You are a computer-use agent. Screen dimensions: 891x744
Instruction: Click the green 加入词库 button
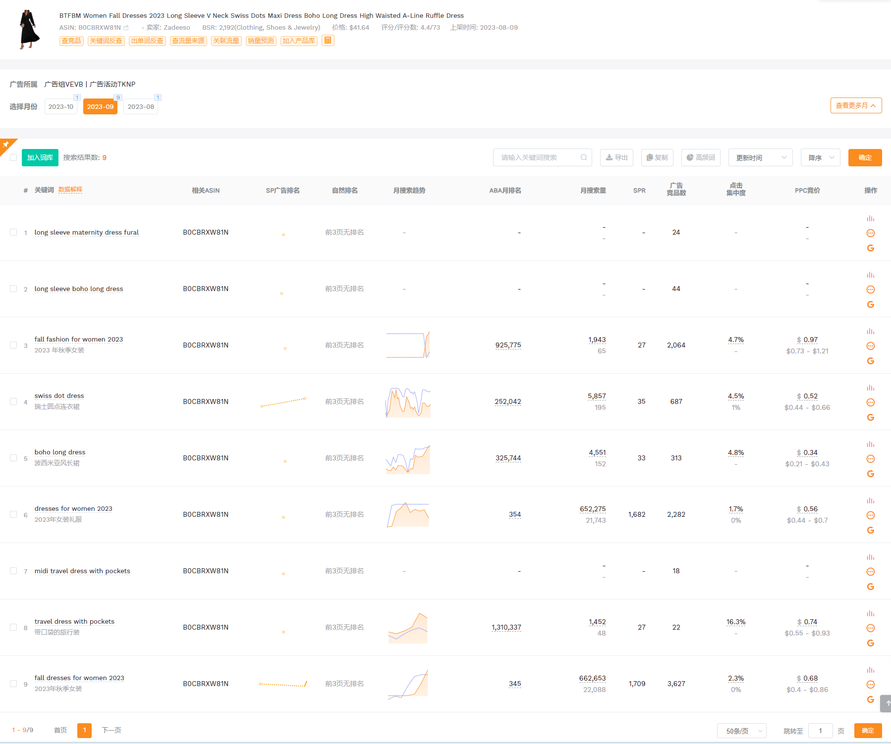click(x=40, y=157)
